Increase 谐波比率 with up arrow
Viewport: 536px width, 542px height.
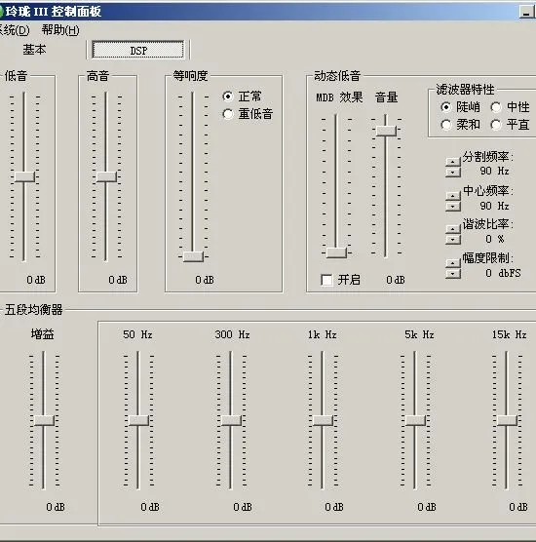453,229
